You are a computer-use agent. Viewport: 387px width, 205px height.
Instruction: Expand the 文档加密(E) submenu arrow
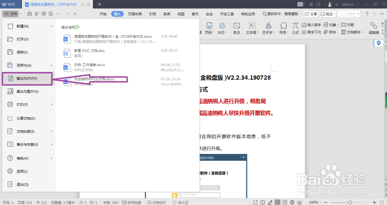[x=51, y=131]
